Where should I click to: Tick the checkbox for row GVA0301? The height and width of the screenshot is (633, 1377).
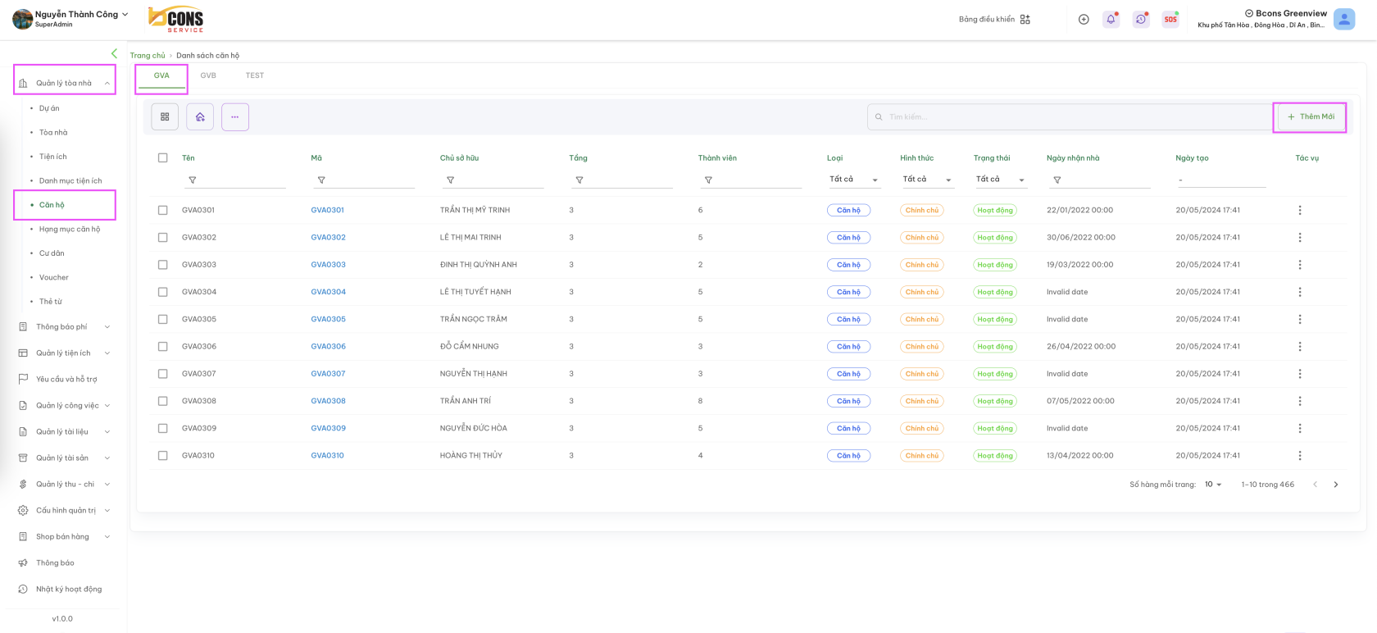coord(162,210)
